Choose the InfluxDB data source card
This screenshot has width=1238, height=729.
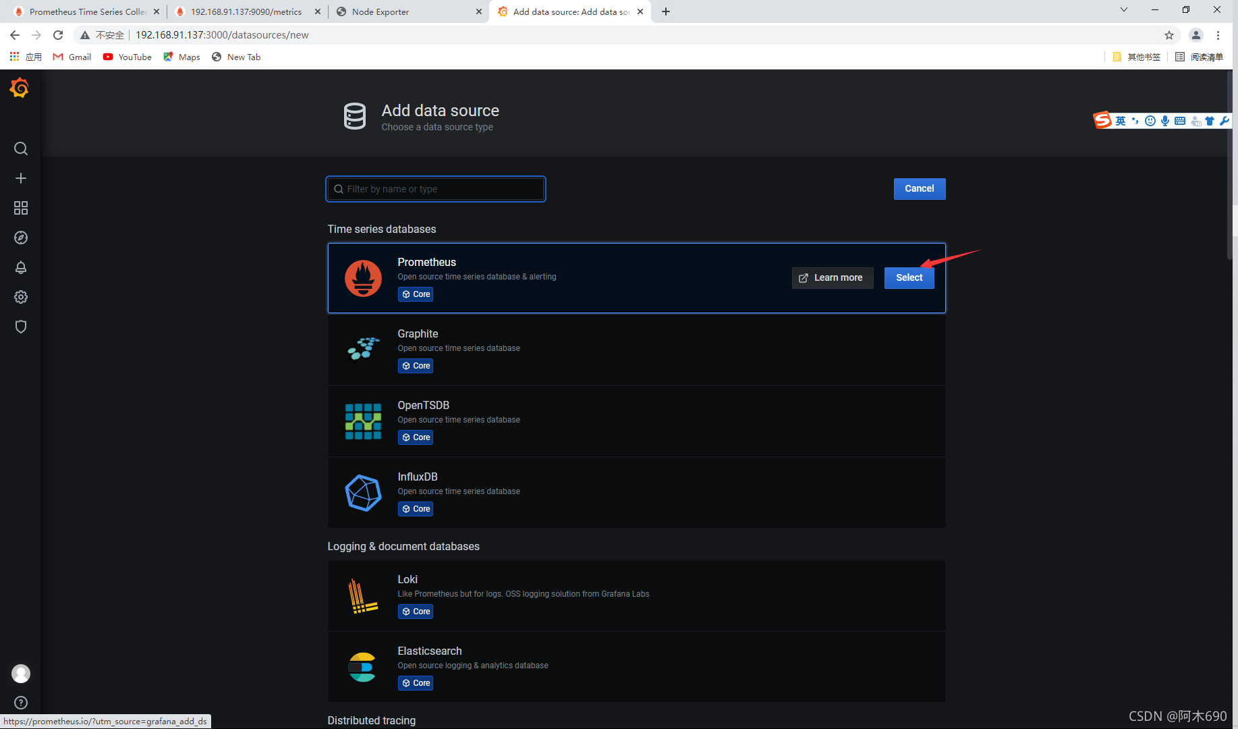(636, 493)
